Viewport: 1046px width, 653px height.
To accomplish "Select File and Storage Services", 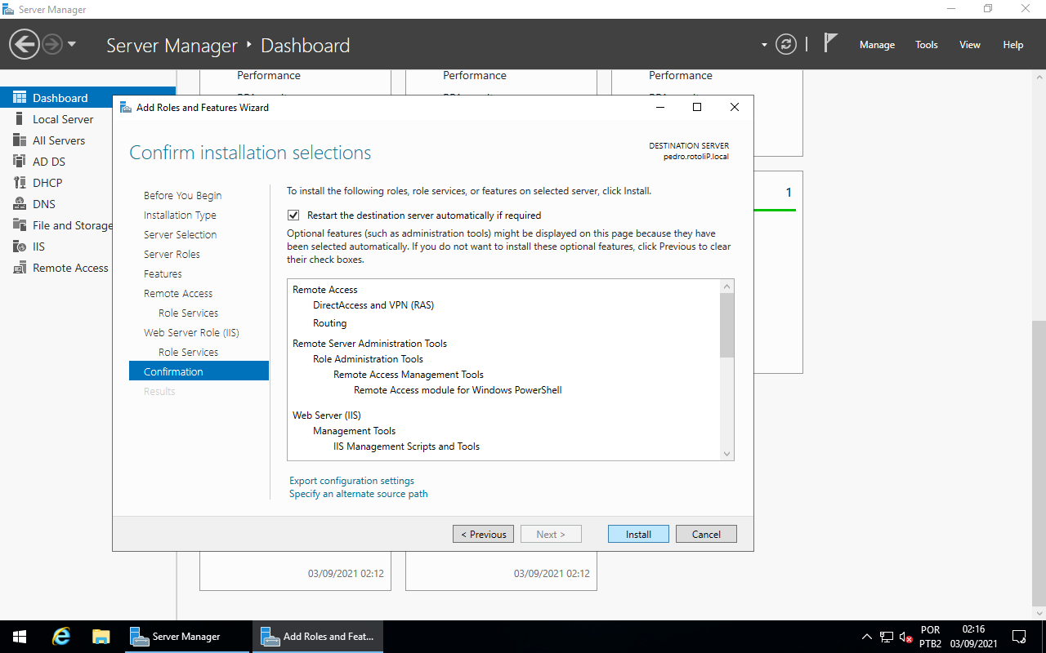I will point(69,224).
